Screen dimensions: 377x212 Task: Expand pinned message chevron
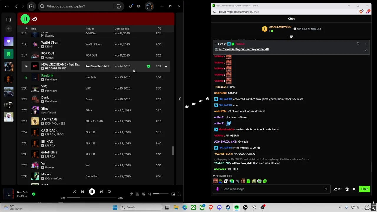366,50
